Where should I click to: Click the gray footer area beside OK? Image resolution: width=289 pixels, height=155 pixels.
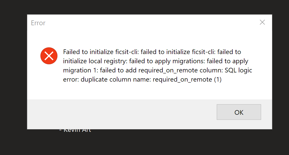tap(115, 113)
